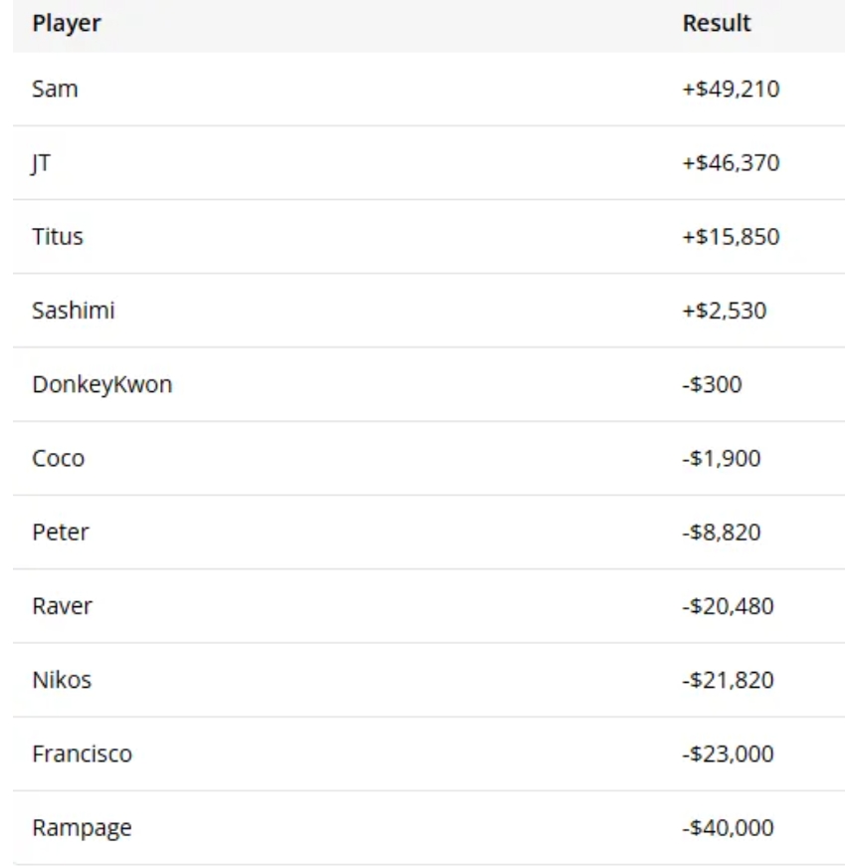Click the -$300 result value
Image resolution: width=846 pixels, height=866 pixels.
pos(712,384)
